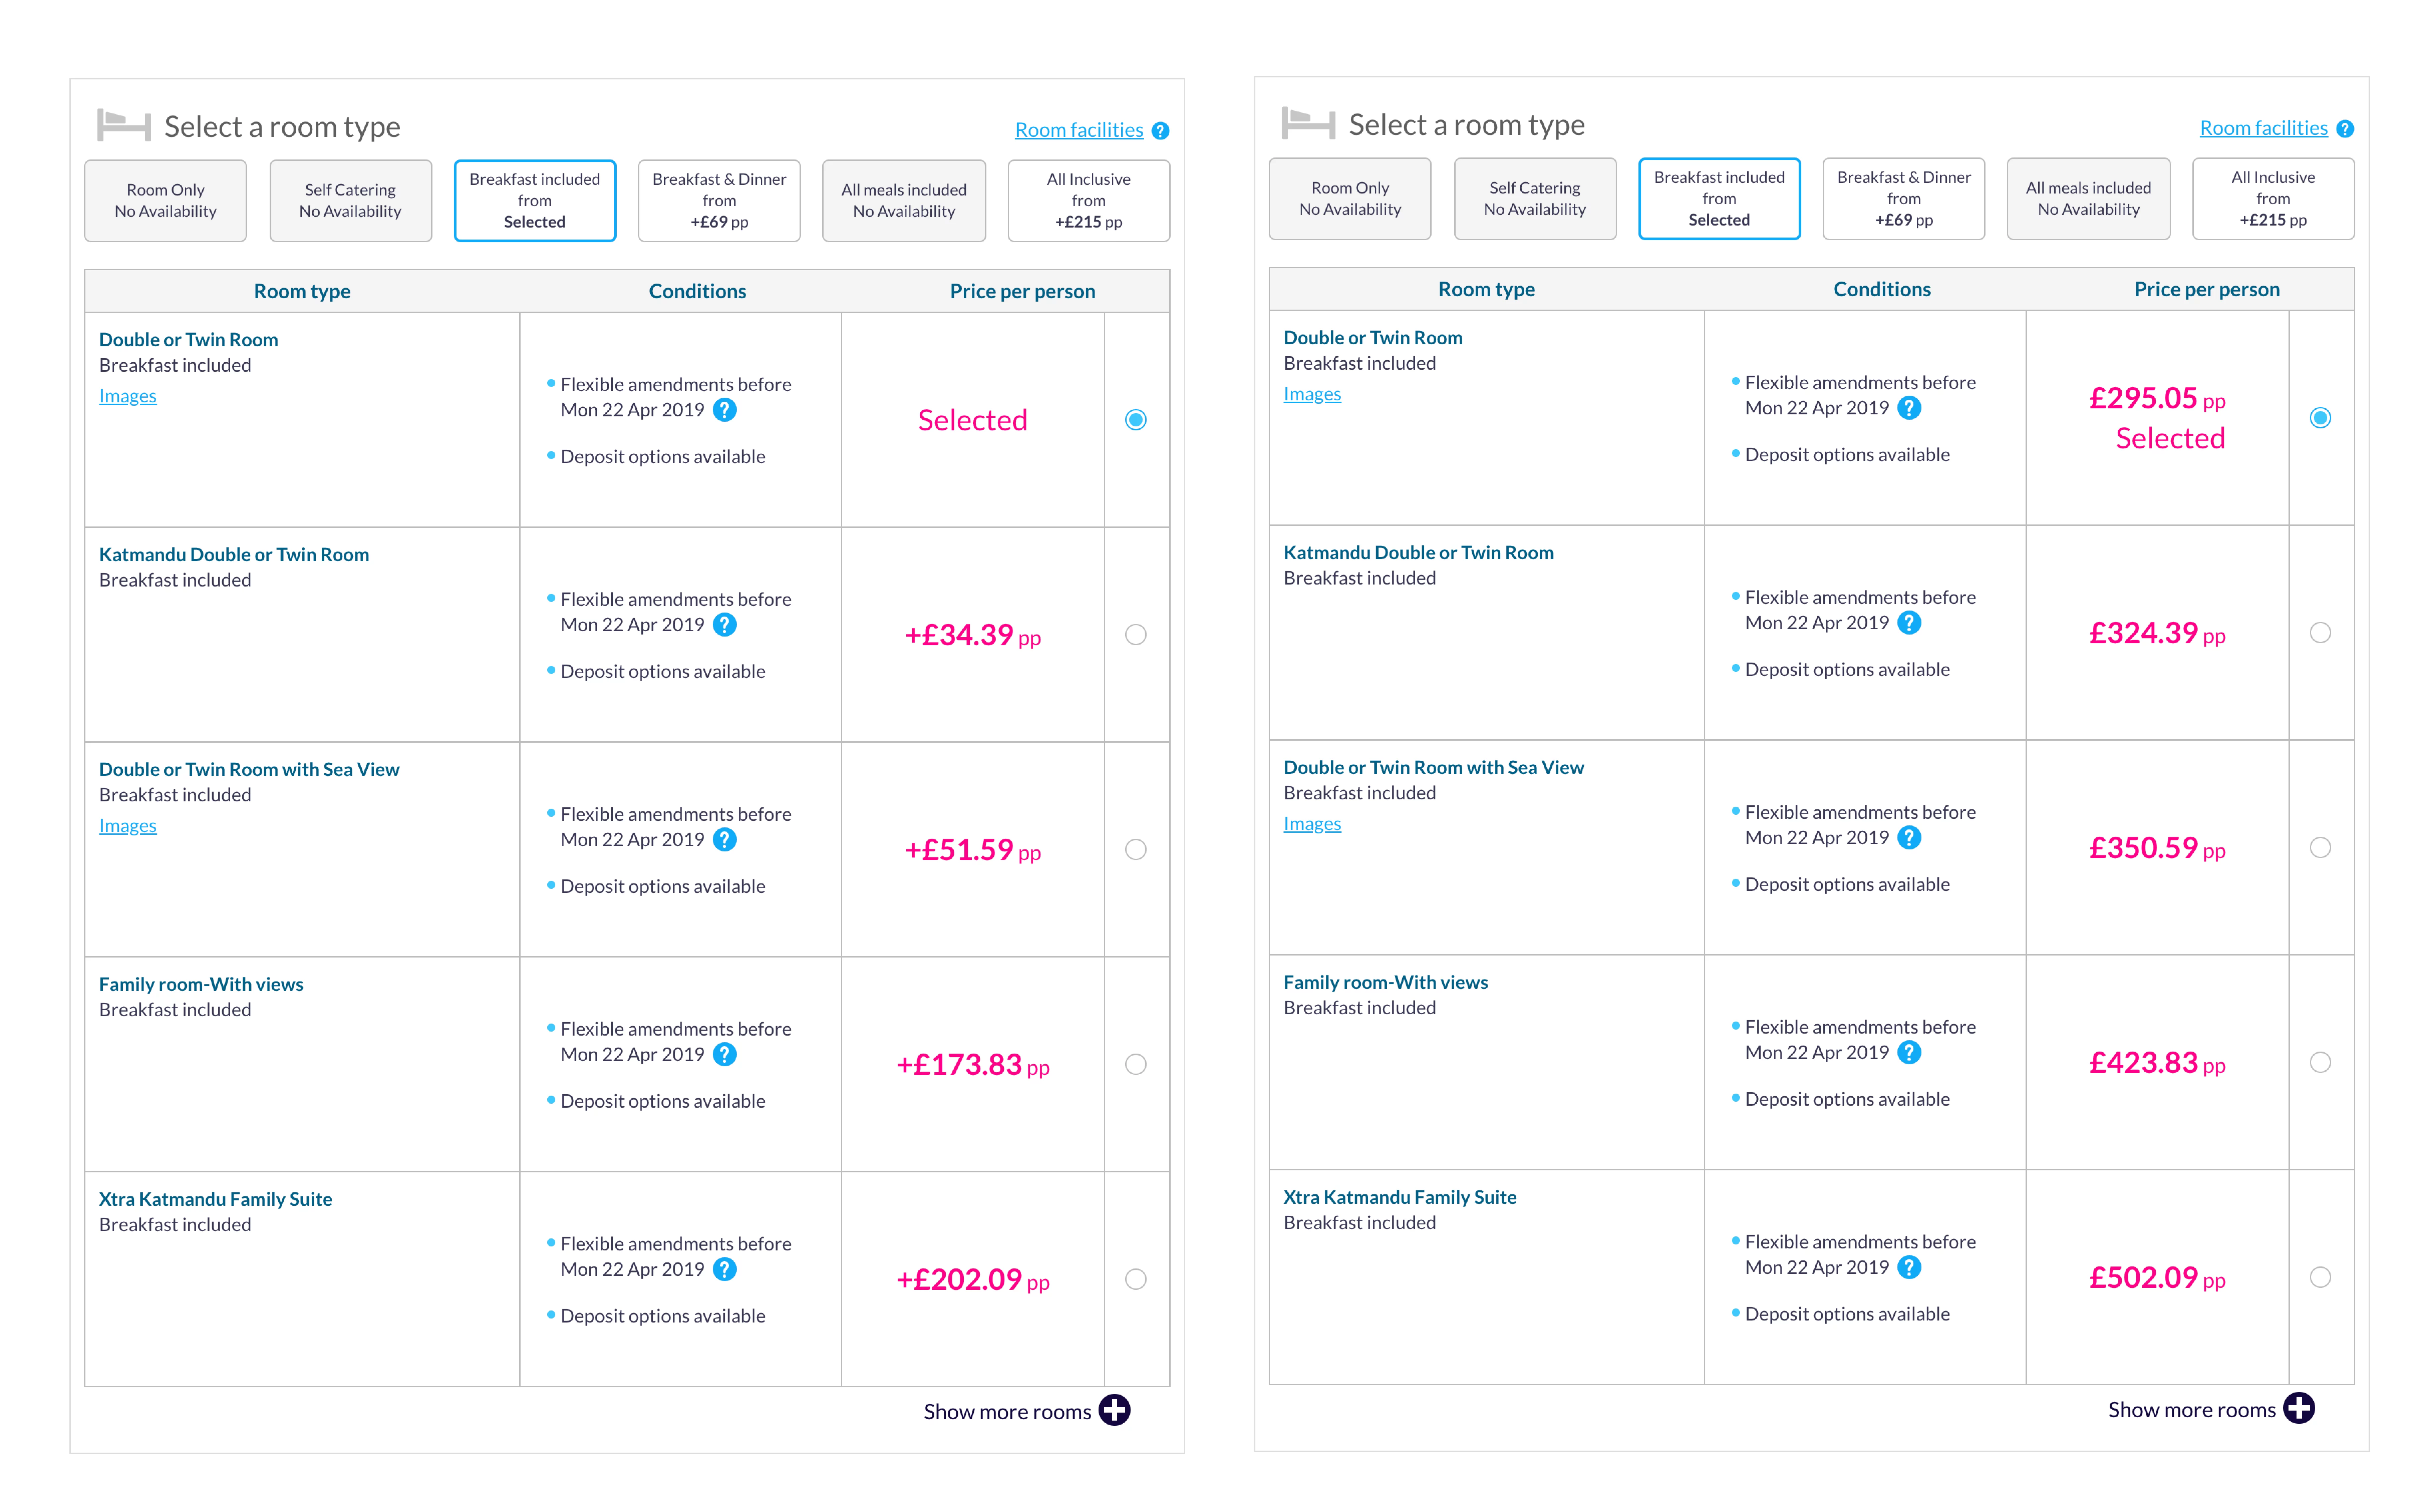Screen dimensions: 2432x1512
Task: Click left Family room-With views title
Action: [201, 984]
